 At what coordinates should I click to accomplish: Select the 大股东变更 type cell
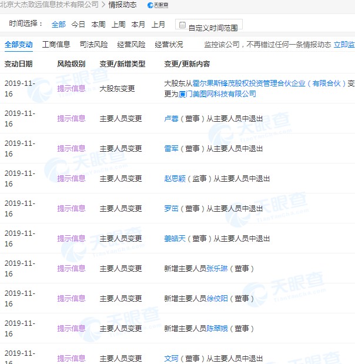(x=117, y=89)
